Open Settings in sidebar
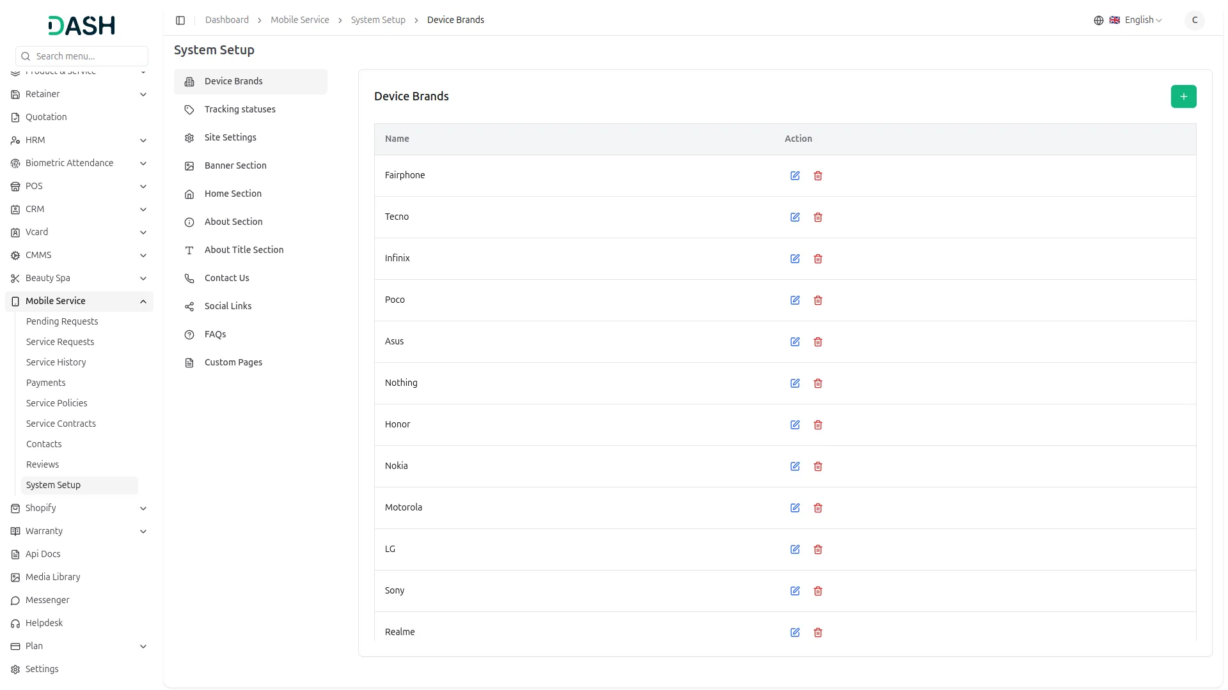This screenshot has height=690, width=1228. pos(79,669)
